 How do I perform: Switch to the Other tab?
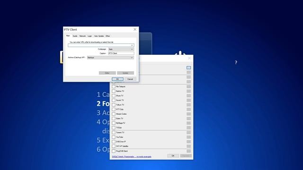(107, 36)
